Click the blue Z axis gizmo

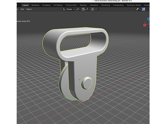point(149,19)
